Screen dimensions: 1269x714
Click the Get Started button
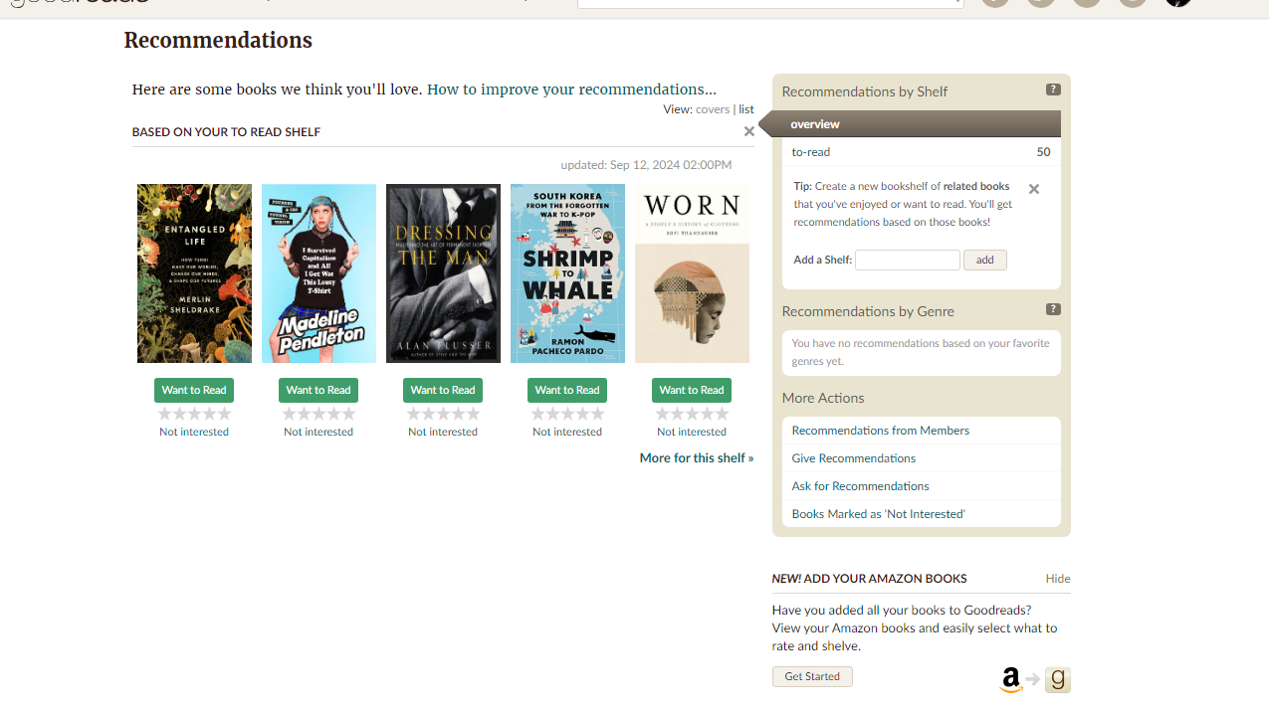812,676
